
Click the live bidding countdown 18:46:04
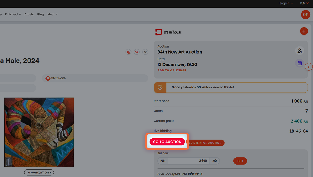(298, 131)
